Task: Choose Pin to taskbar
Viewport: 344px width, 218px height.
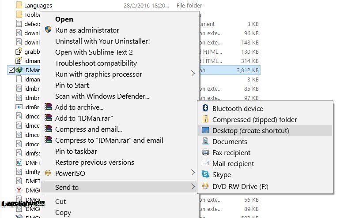Action: tap(76, 151)
